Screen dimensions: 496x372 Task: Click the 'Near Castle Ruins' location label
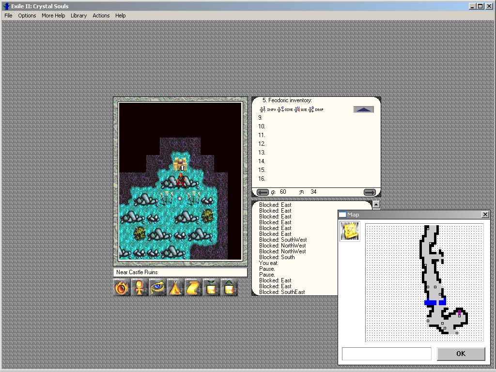coord(137,272)
